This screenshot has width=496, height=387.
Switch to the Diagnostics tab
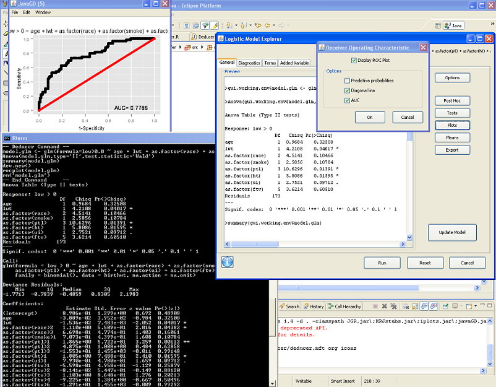[x=249, y=63]
